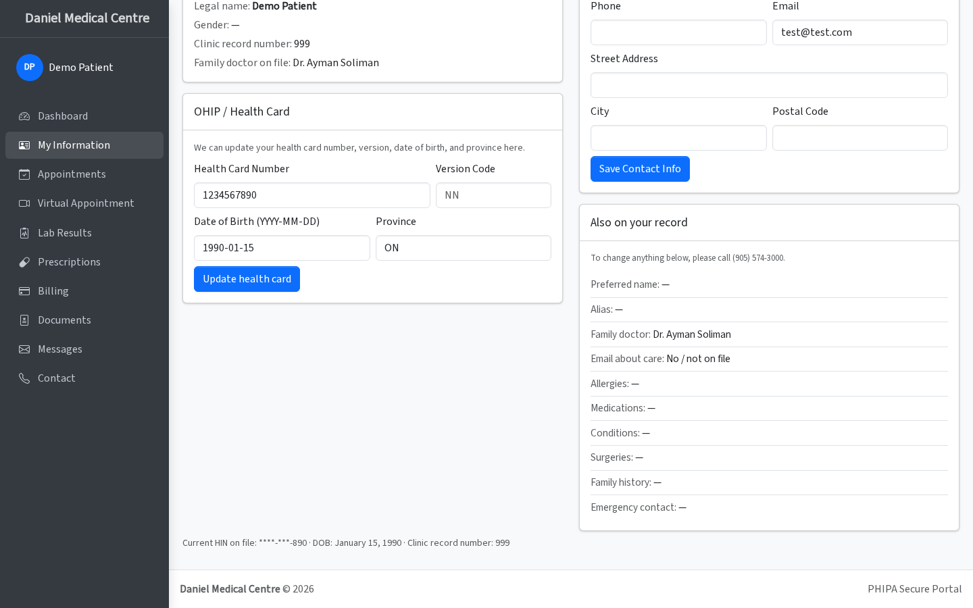Click the Version Code input
The width and height of the screenshot is (973, 608).
(493, 195)
